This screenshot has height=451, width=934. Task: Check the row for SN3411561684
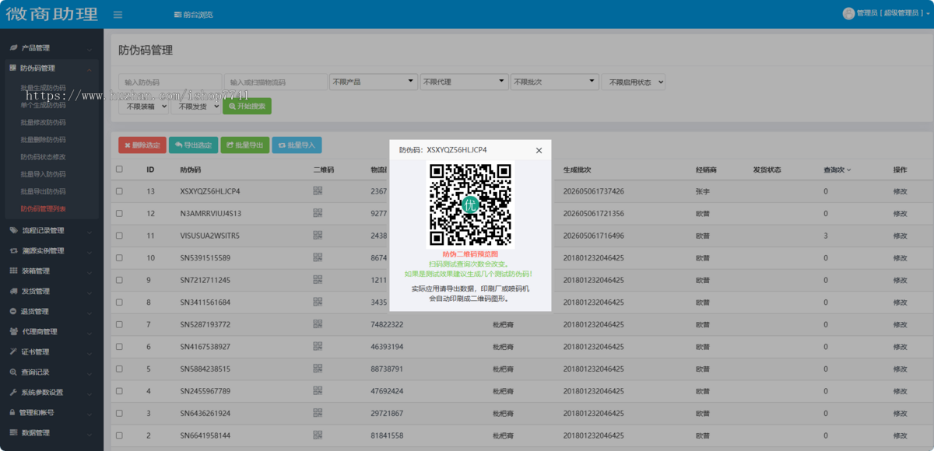[x=119, y=302]
